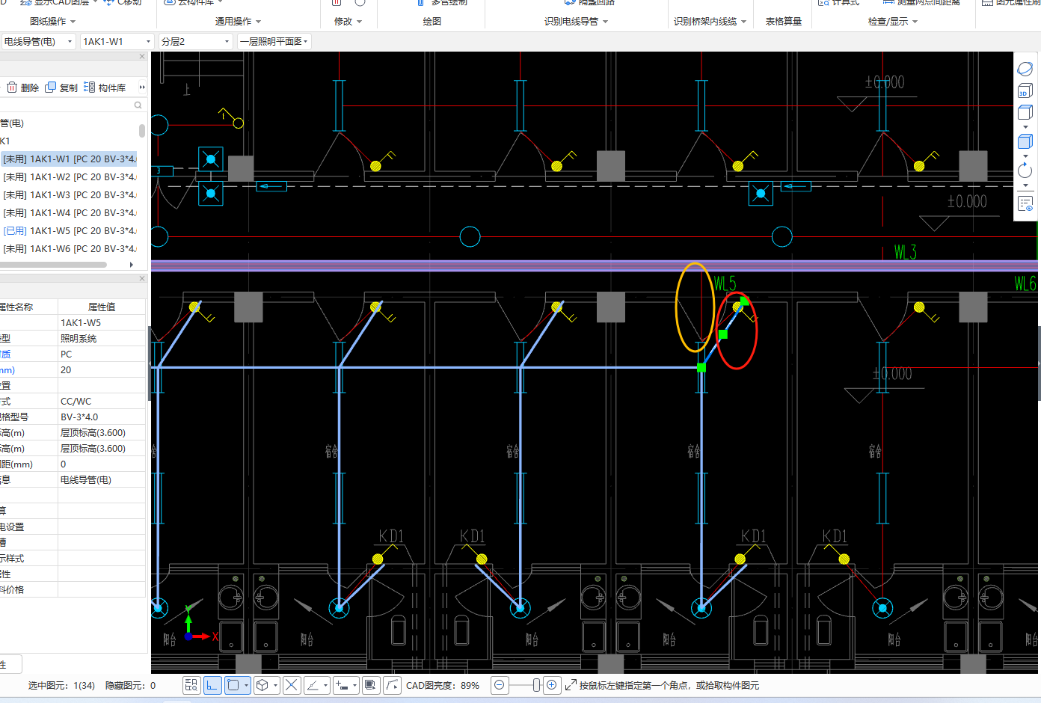Image resolution: width=1041 pixels, height=703 pixels.
Task: Click the PC material property value
Action: (x=102, y=354)
